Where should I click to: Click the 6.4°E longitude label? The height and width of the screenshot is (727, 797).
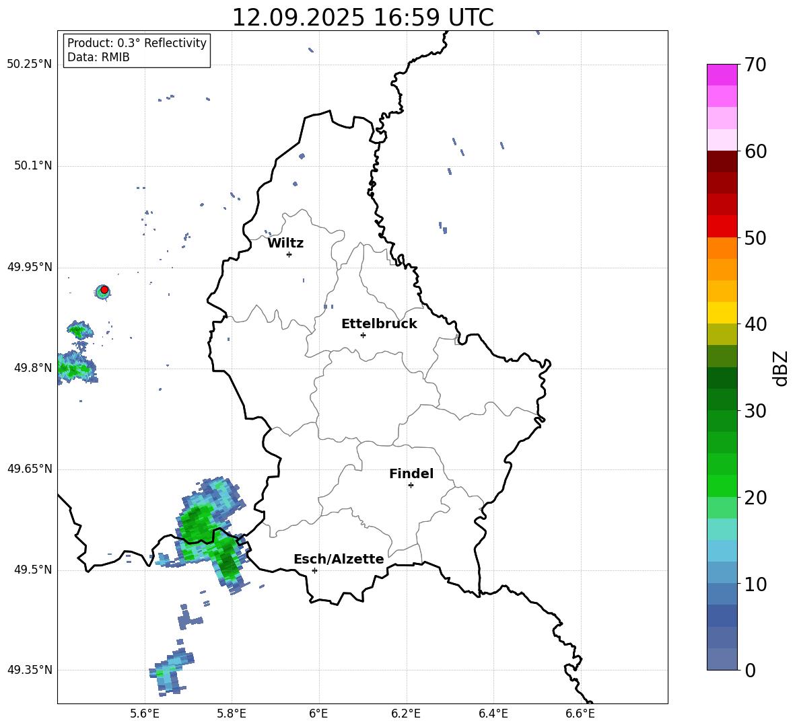point(493,714)
